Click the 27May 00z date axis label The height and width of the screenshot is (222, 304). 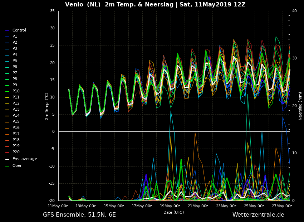[x=282, y=206]
